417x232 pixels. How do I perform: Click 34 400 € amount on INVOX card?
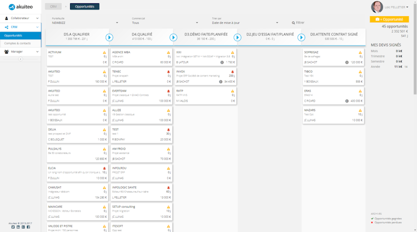point(230,82)
